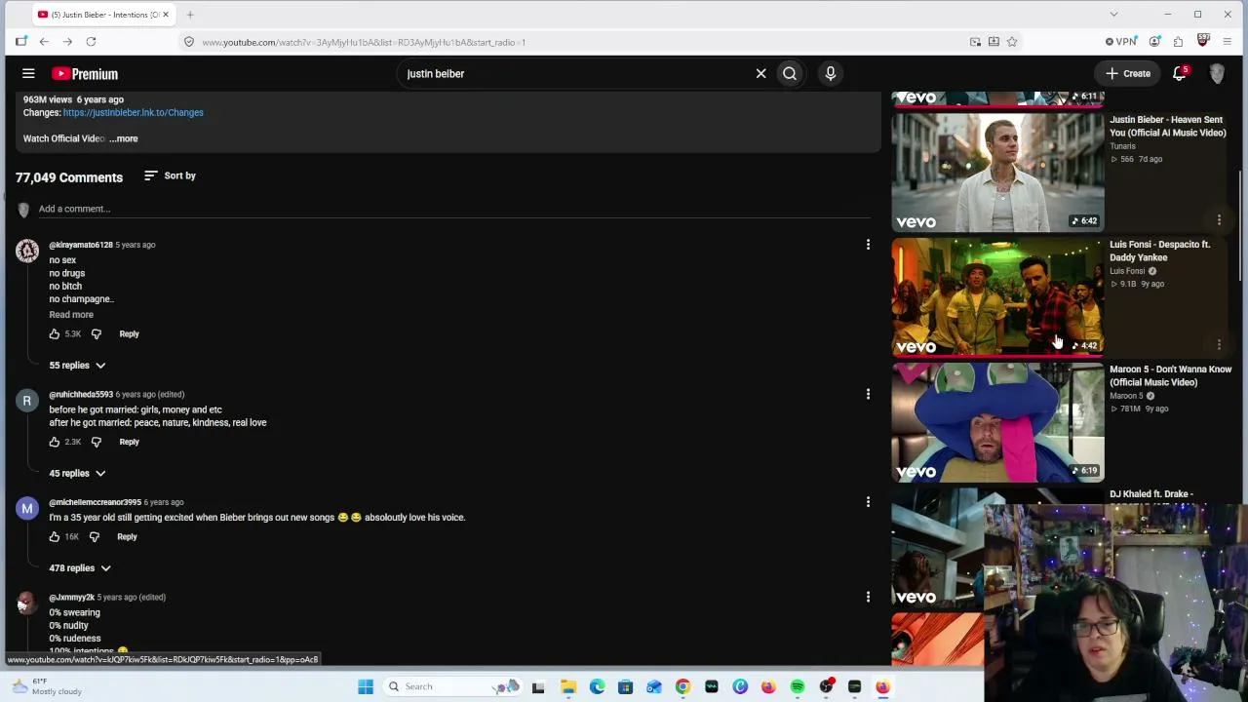Screen dimensions: 1248x702
Task: Play the Despacito video thumbnail
Action: (x=997, y=296)
